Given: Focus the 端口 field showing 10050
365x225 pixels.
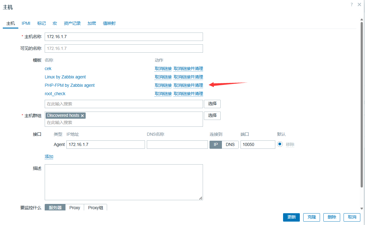Looking at the screenshot, I should tap(258, 144).
